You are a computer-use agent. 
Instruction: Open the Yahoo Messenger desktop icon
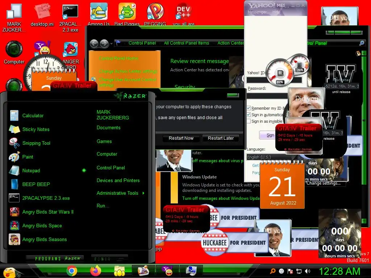42,48
